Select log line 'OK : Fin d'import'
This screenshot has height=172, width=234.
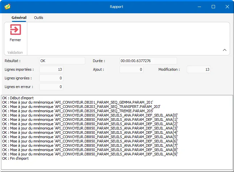point(15,158)
